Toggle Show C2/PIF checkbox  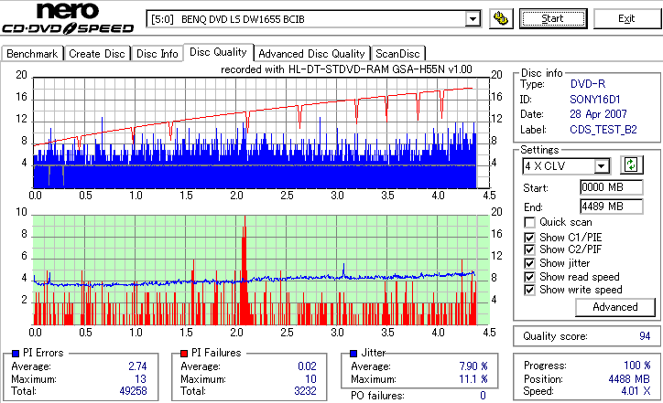(529, 249)
